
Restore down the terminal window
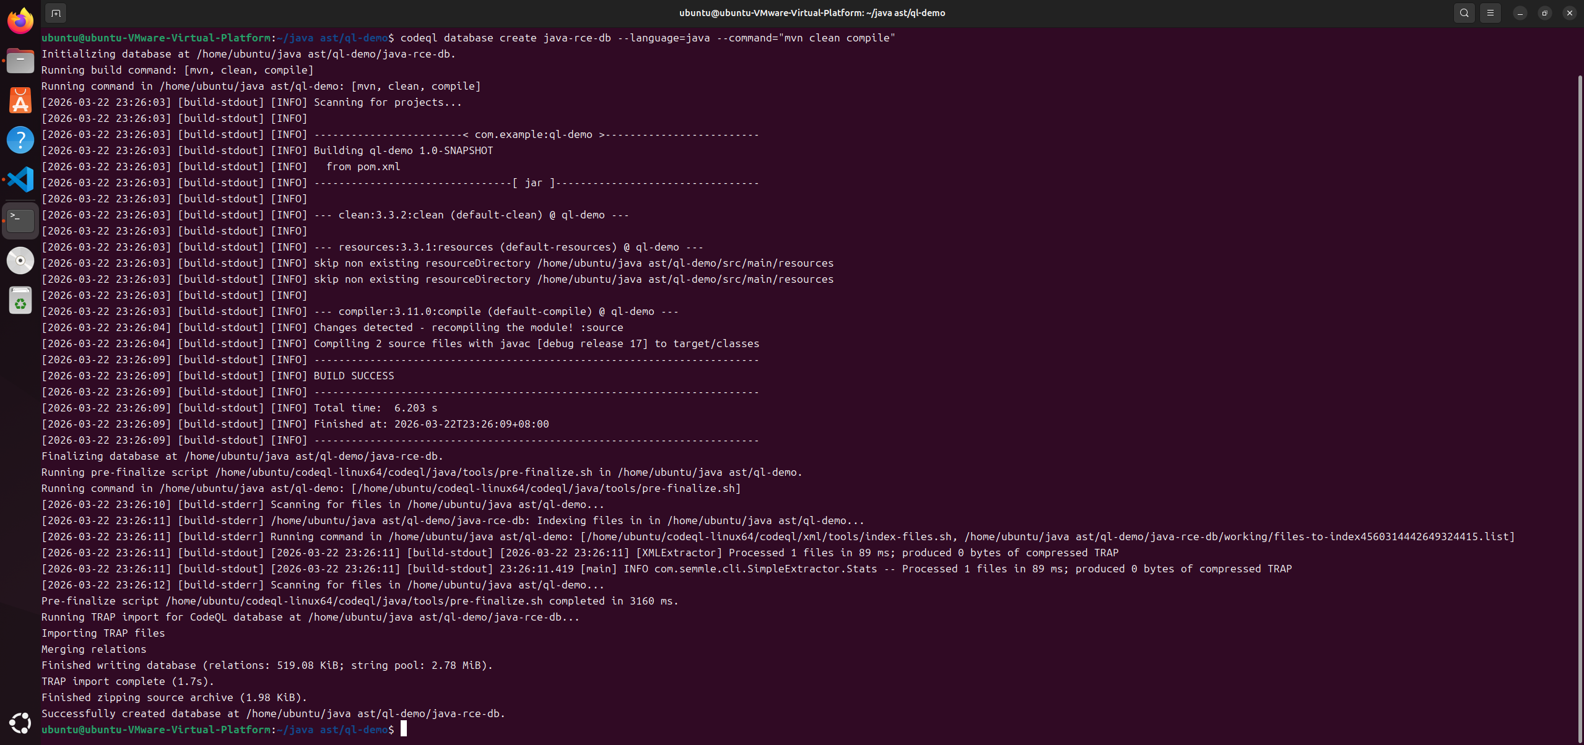(1545, 13)
